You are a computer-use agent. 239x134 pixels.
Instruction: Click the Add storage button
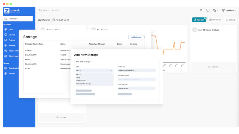[x=136, y=37]
